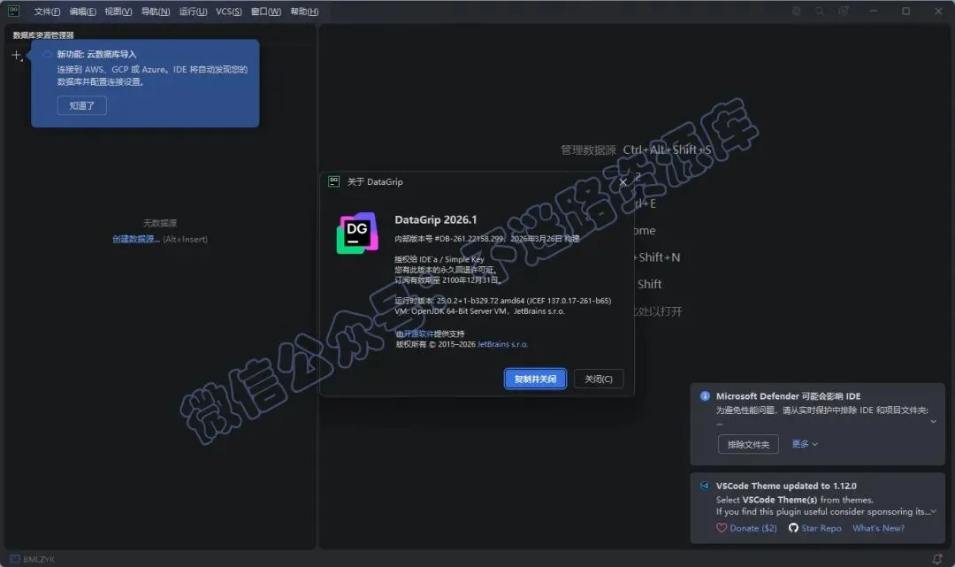Click the search everywhere magnifier icon
The width and height of the screenshot is (955, 567).
coord(820,11)
